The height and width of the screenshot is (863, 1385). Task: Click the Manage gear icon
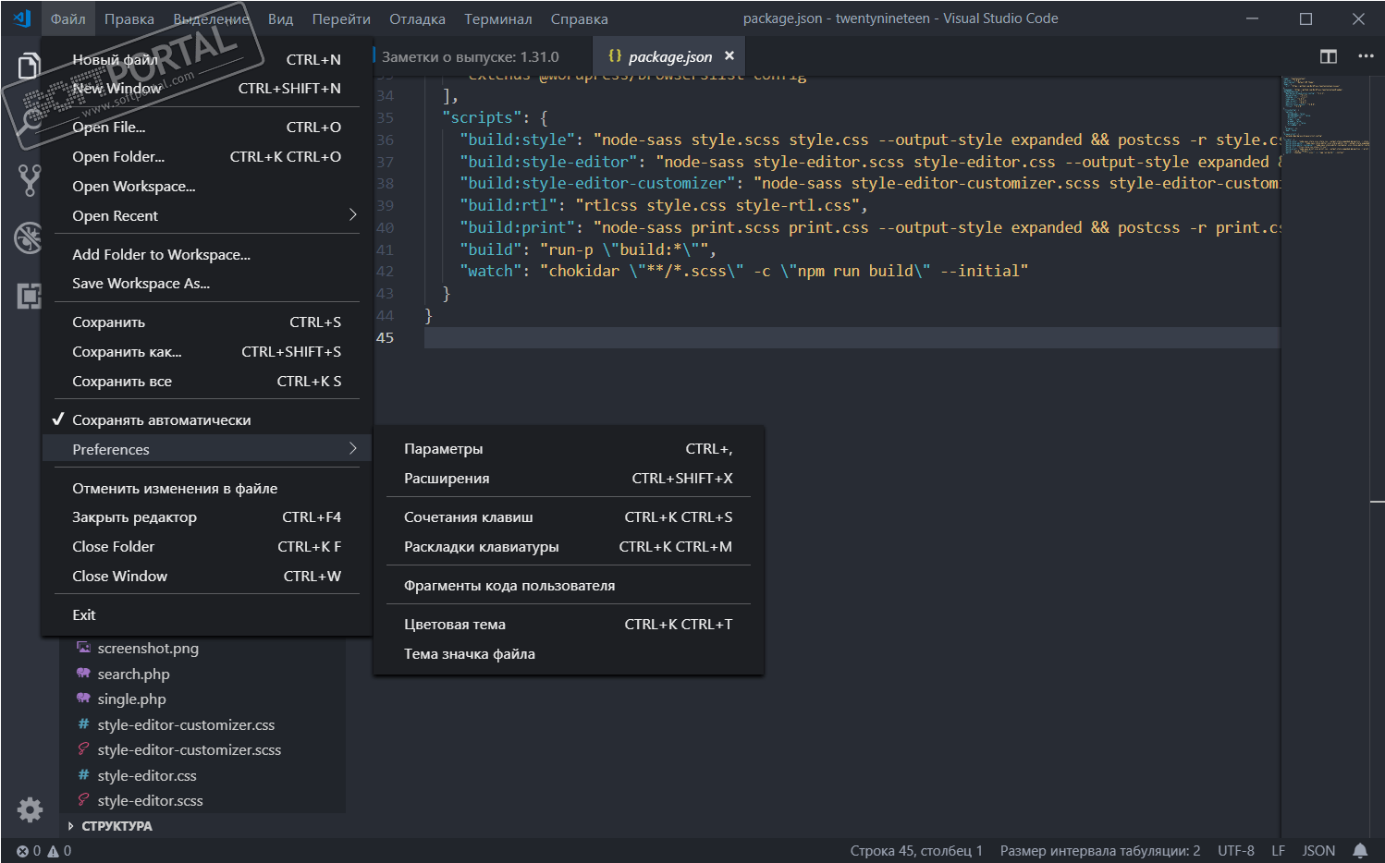(30, 809)
